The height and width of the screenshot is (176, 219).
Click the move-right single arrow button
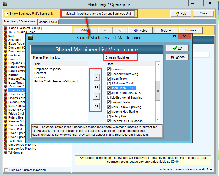coord(96,77)
